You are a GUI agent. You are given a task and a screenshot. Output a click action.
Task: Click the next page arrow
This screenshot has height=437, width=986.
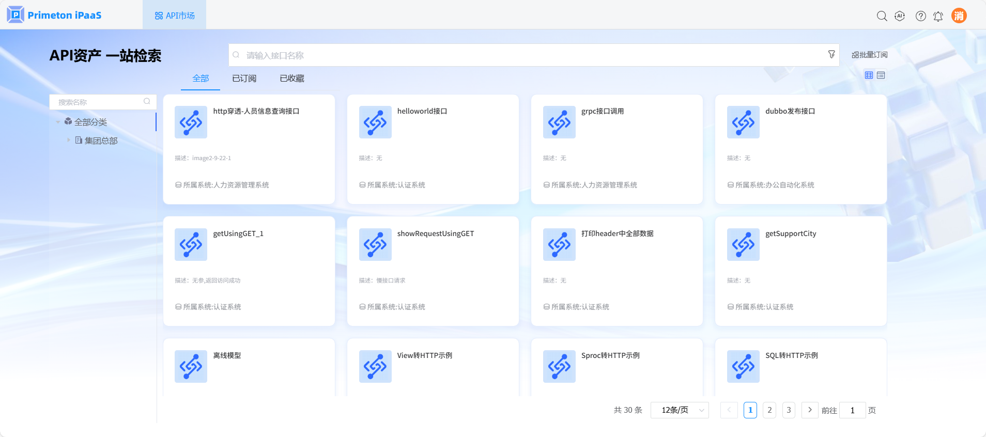point(809,410)
